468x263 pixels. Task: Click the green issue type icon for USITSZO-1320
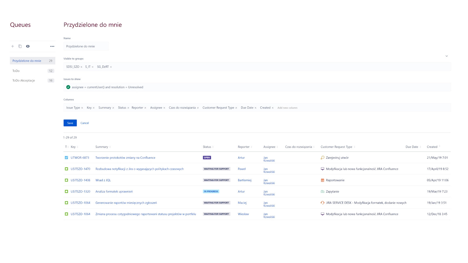(x=66, y=191)
